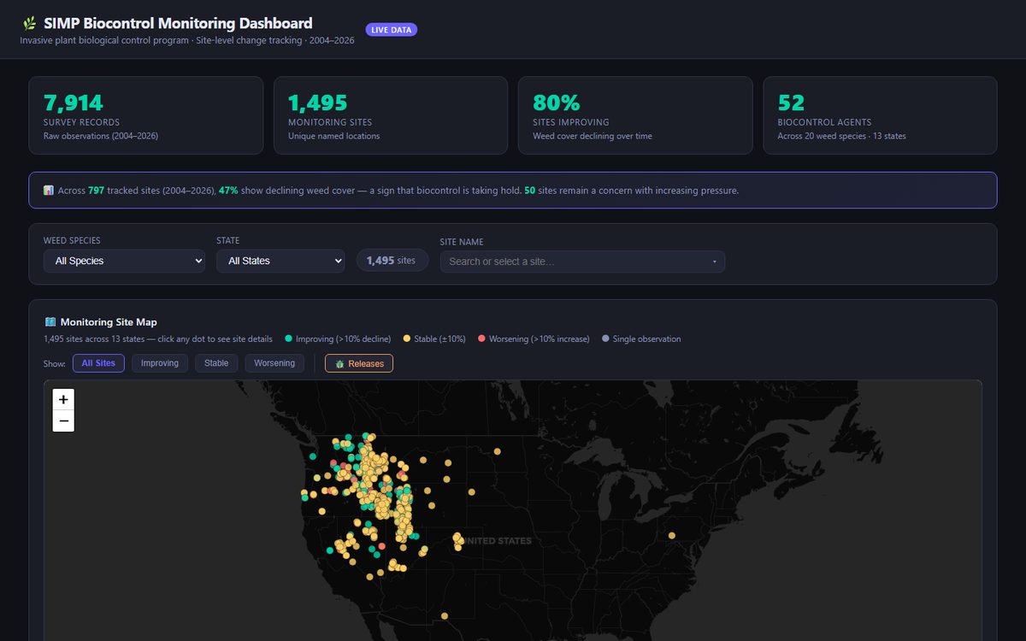Click the 52 Biocontrol Agents card
Viewport: 1026px width, 641px height.
tap(880, 115)
